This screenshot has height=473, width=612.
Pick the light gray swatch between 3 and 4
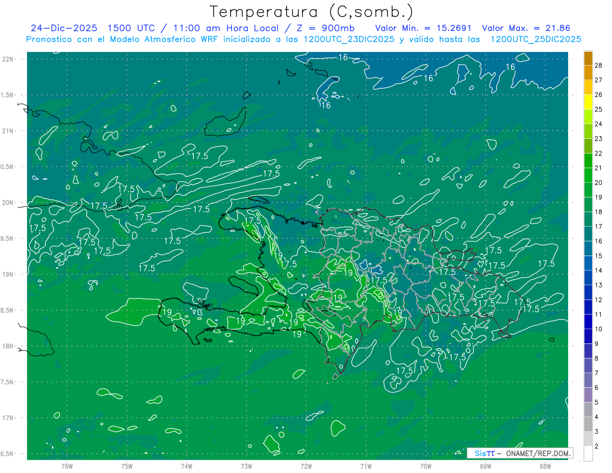[x=588, y=424]
